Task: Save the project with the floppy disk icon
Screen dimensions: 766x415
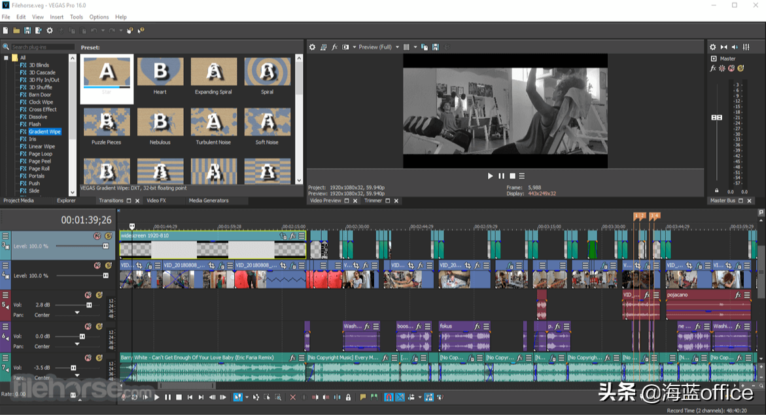Action: (27, 30)
